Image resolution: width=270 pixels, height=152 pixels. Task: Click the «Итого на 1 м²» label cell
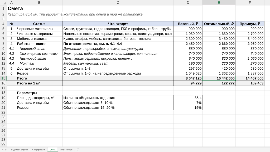point(39,83)
